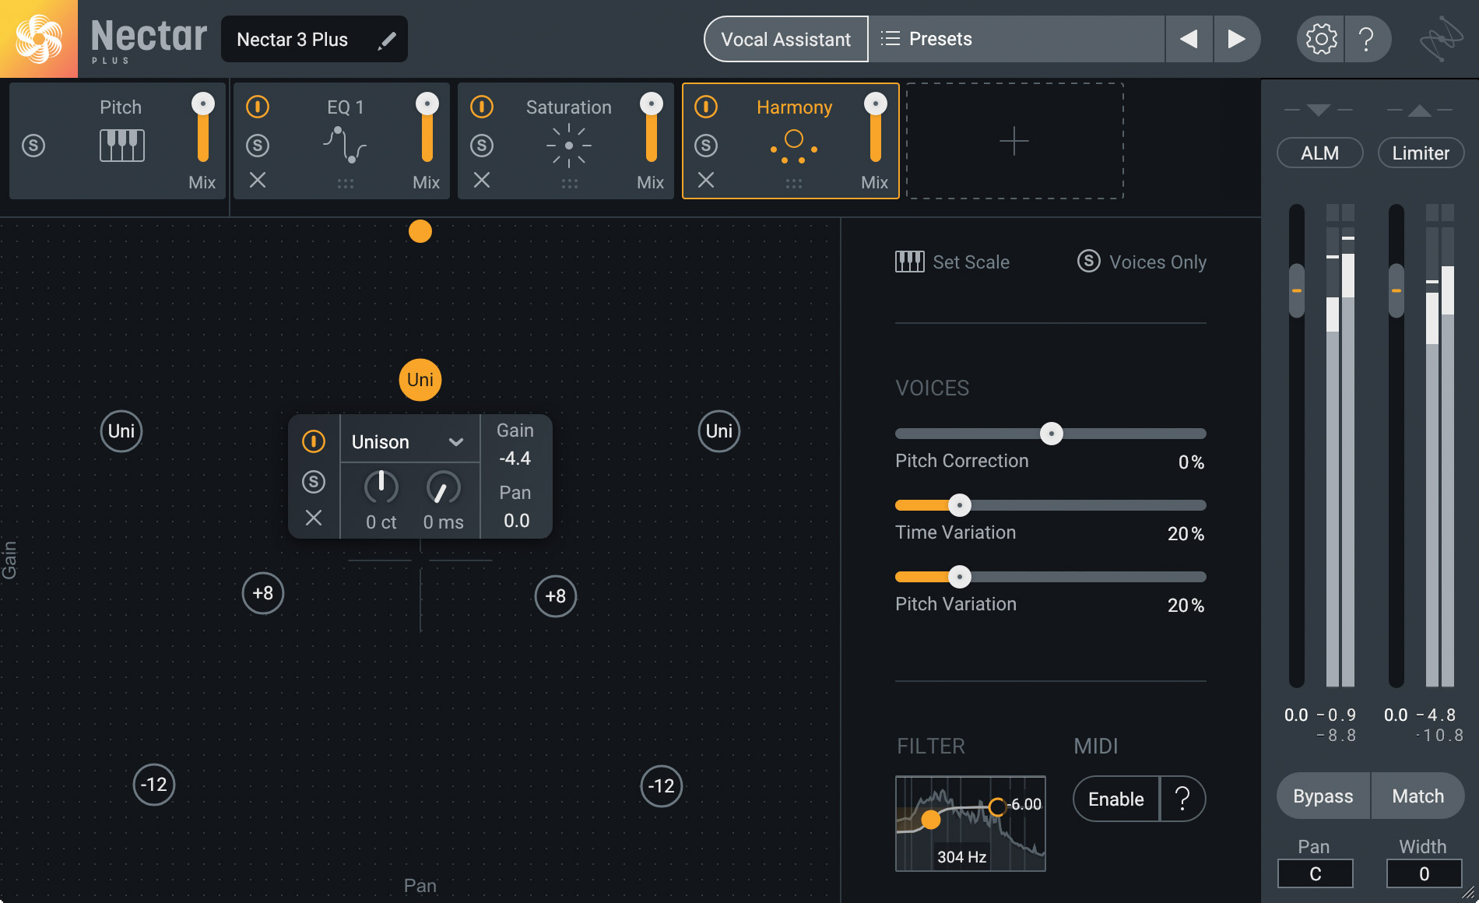The image size is (1479, 903).
Task: Open the Pitch module keyboard icon
Action: (121, 145)
